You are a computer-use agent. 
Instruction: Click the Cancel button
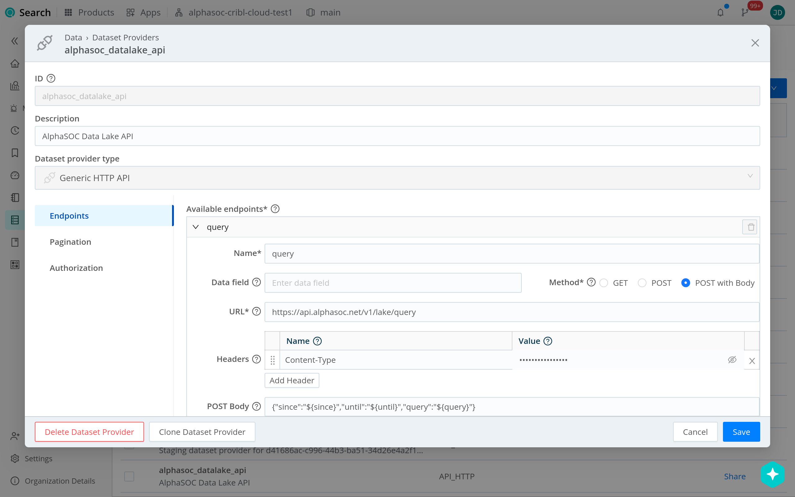pyautogui.click(x=695, y=431)
